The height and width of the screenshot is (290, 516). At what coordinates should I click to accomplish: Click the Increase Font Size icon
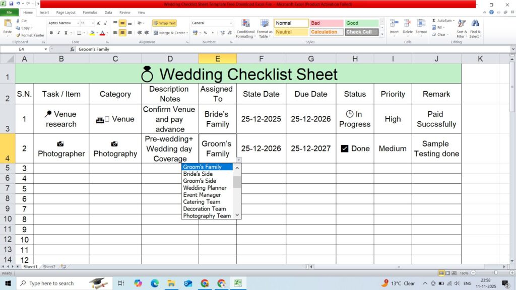coord(99,23)
